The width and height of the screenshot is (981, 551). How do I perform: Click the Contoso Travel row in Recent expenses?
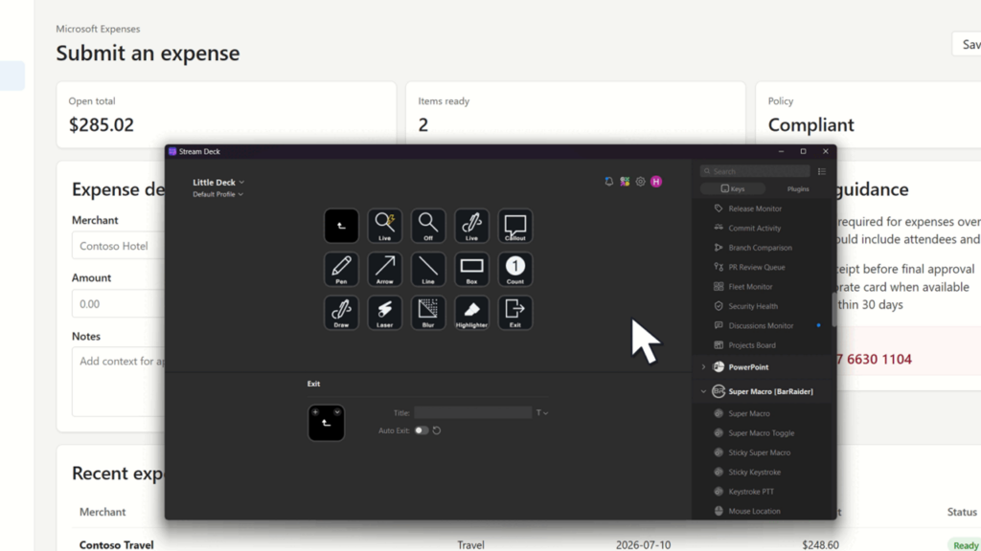[x=519, y=544]
